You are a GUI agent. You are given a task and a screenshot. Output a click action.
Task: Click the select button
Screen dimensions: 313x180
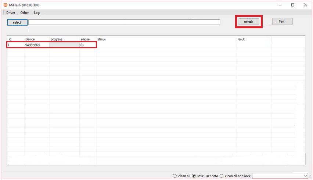tap(17, 22)
